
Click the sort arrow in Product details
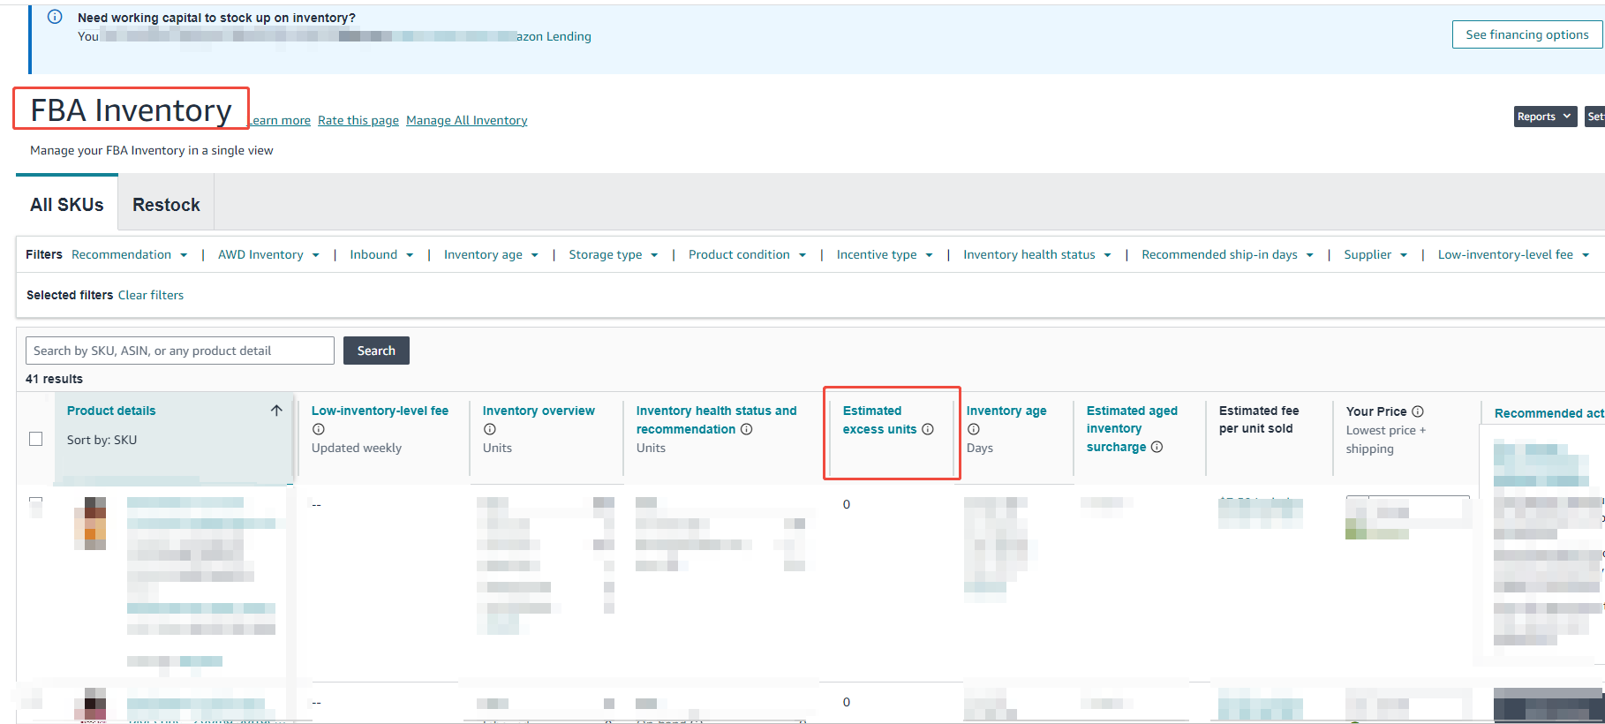[276, 411]
